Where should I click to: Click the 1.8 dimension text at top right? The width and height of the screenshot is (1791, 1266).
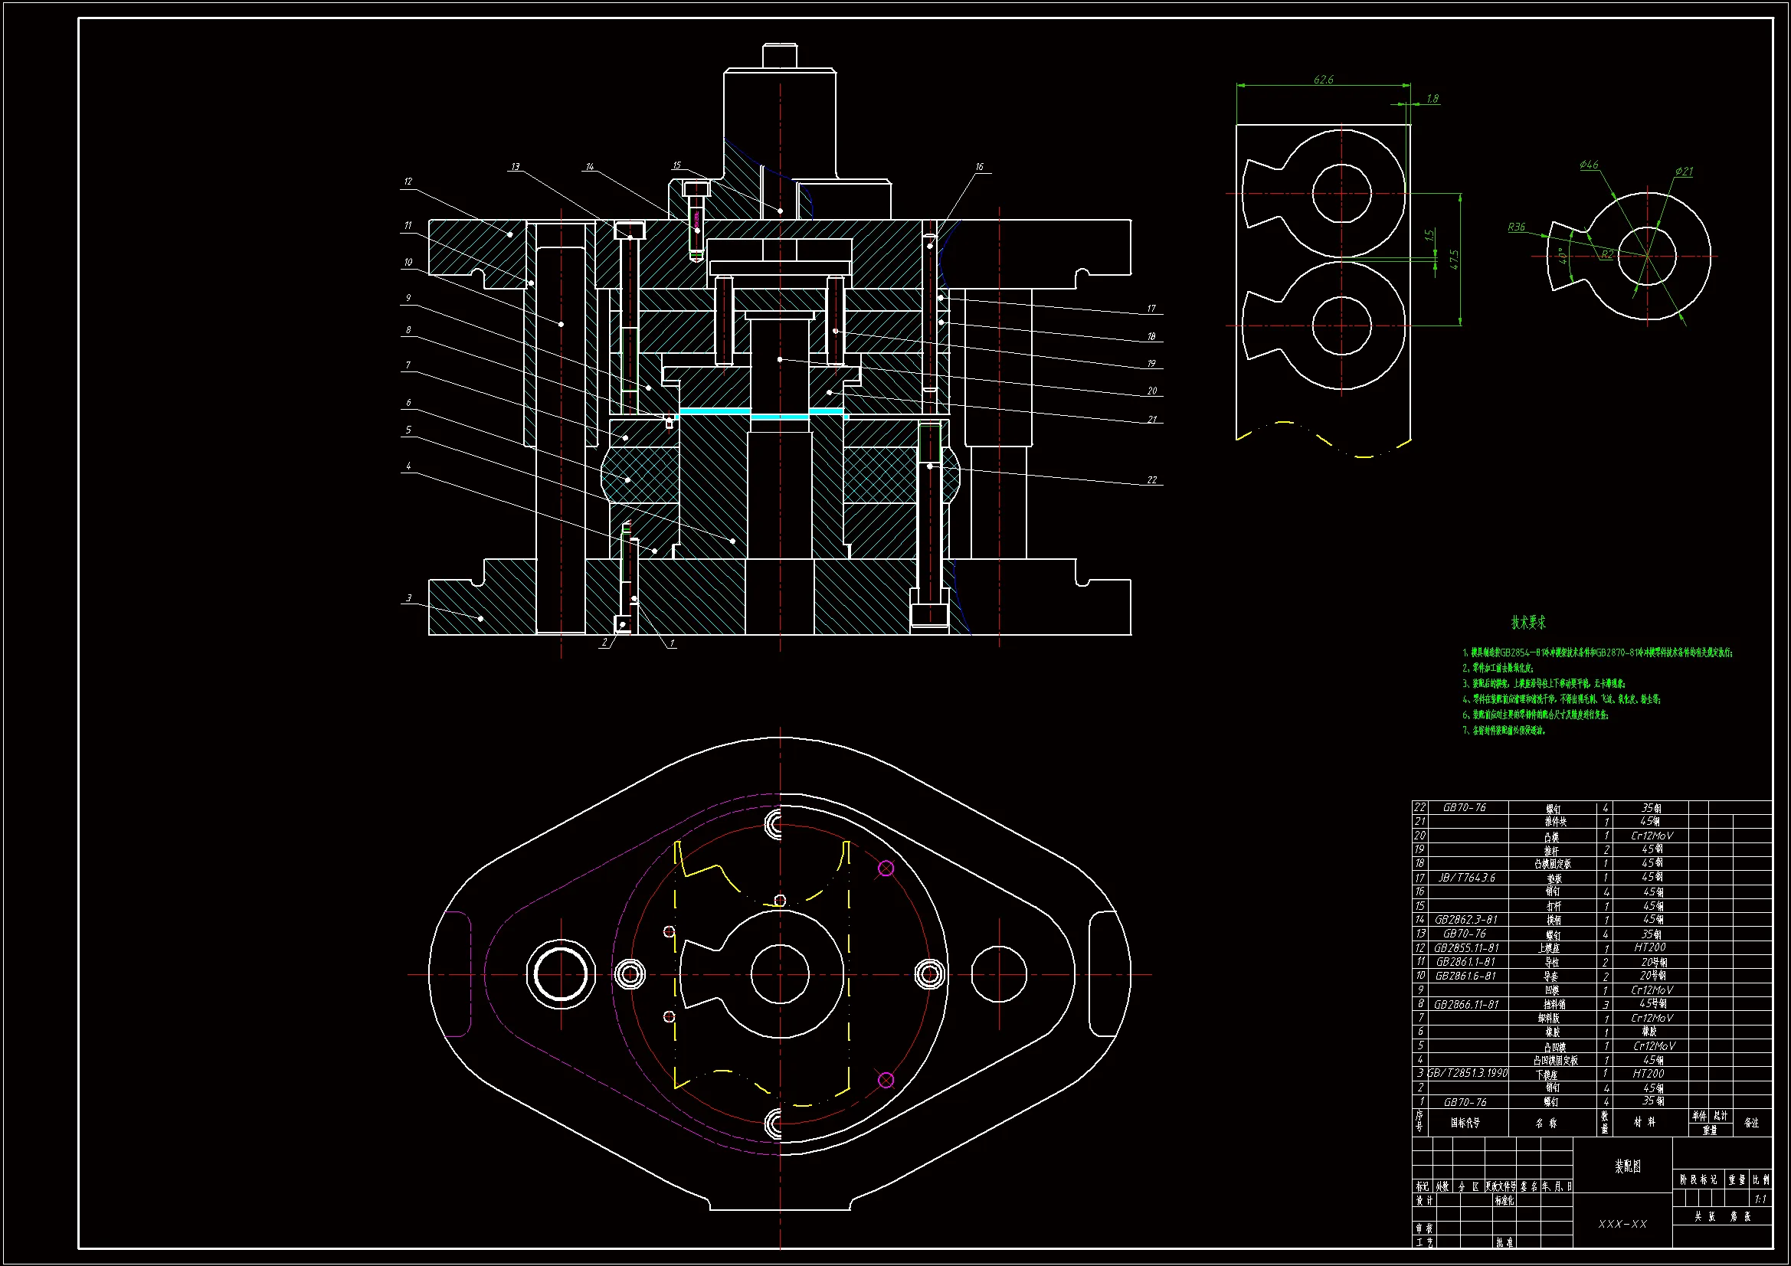[1432, 99]
